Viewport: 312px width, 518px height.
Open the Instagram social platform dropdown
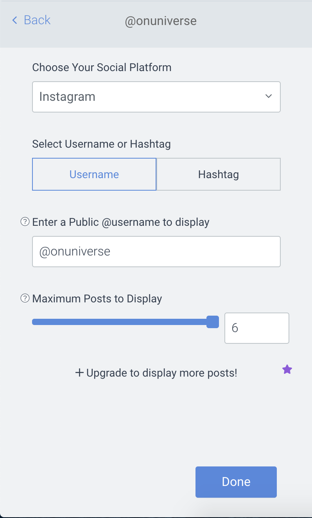point(156,97)
